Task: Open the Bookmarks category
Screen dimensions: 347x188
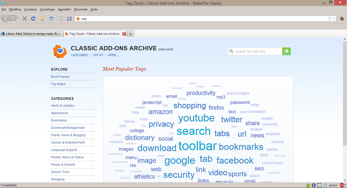Action: tap(72, 120)
